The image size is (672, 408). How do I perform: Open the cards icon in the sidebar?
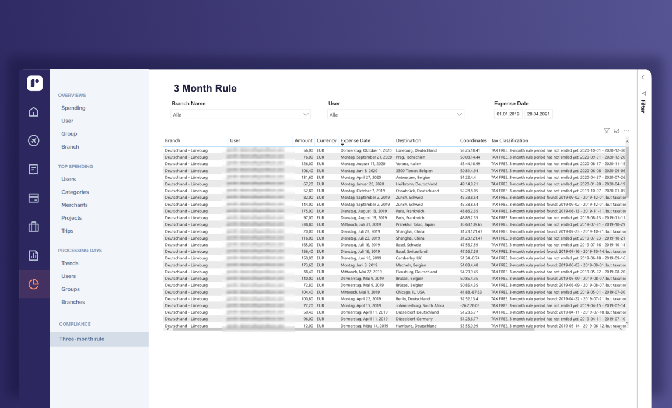(34, 198)
